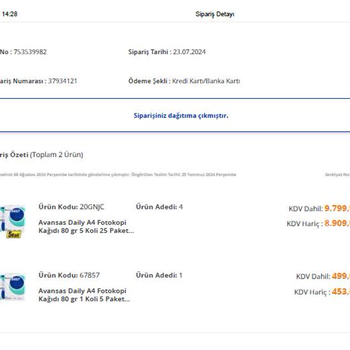Open product Avansas Daily A4 1 Koli 5 Paket
The image size is (350, 350).
tap(84, 295)
